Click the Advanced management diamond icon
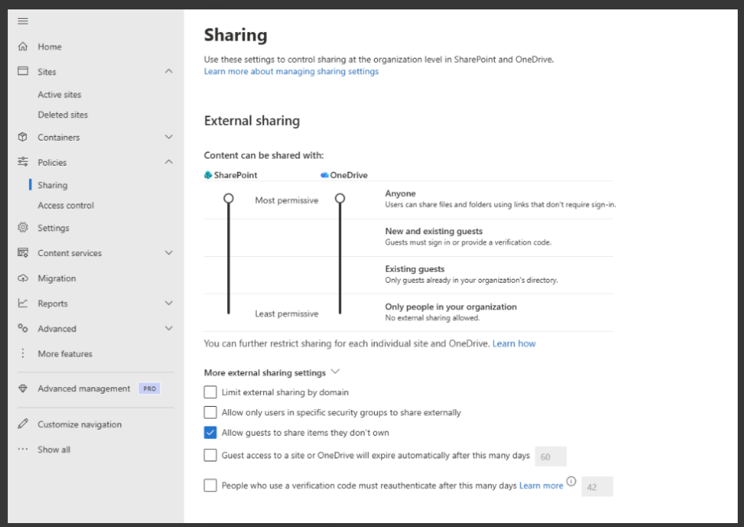The height and width of the screenshot is (527, 744). click(x=23, y=389)
